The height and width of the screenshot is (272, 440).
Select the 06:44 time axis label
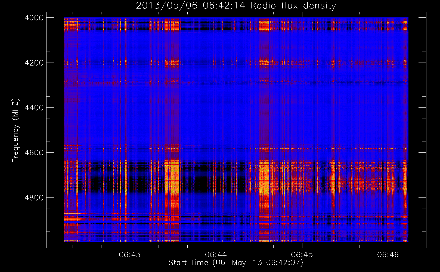(x=216, y=255)
